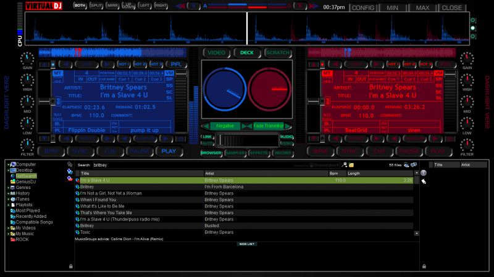Switch to the SCRATCH center tab
This screenshot has width=494, height=277.
click(277, 53)
